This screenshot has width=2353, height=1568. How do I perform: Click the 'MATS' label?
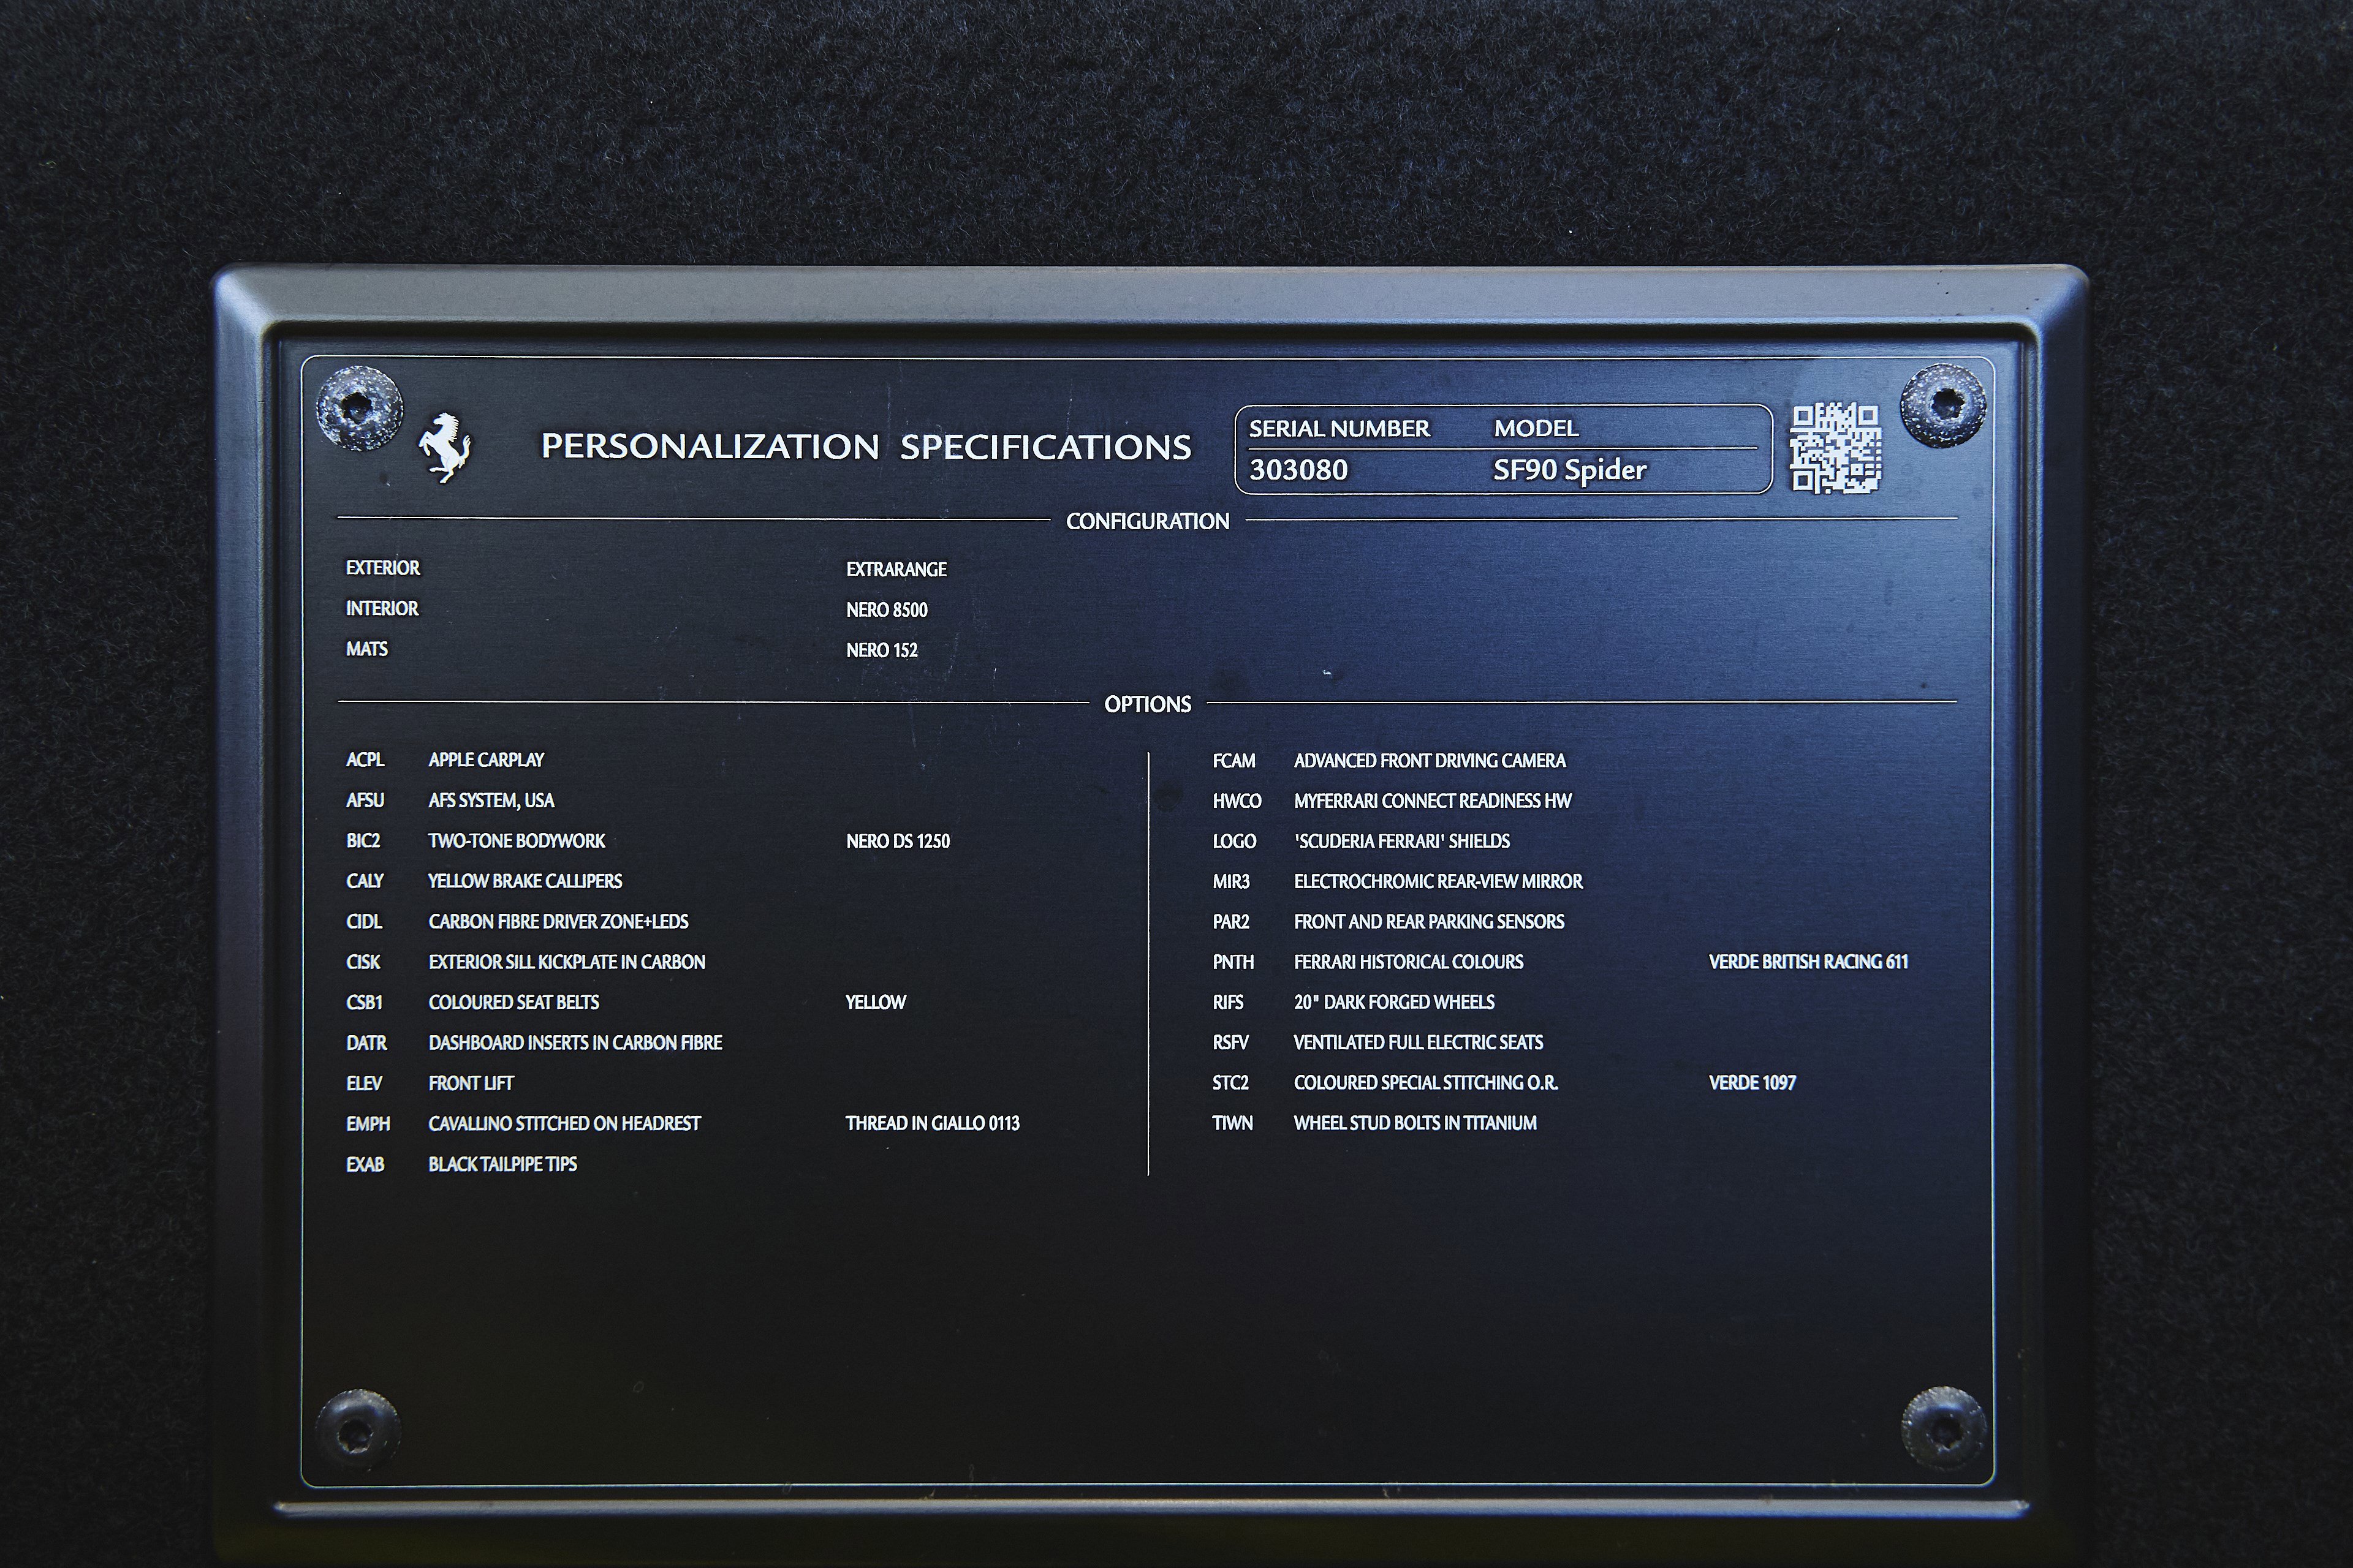click(367, 649)
